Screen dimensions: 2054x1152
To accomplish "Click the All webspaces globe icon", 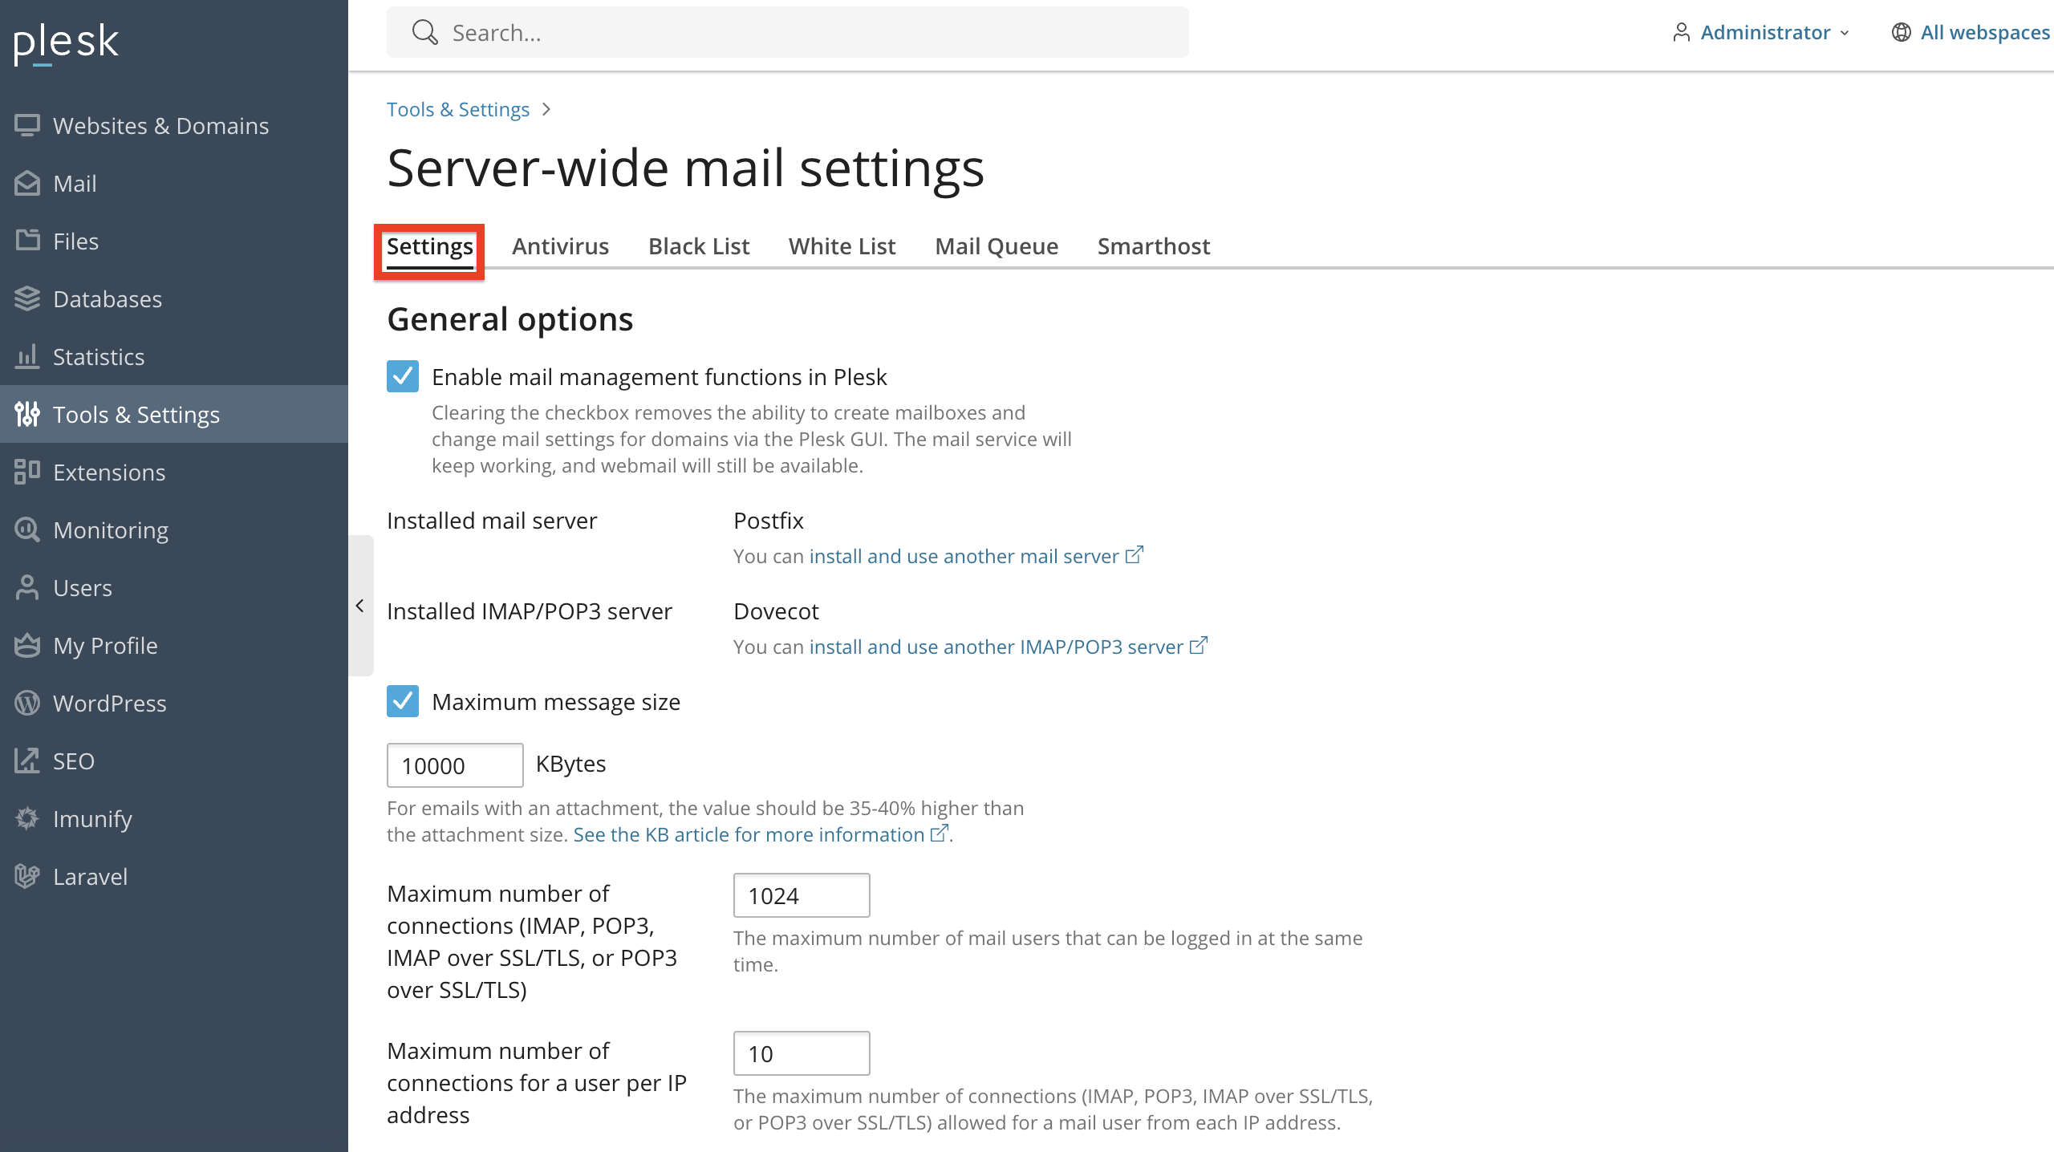I will 1902,32.
